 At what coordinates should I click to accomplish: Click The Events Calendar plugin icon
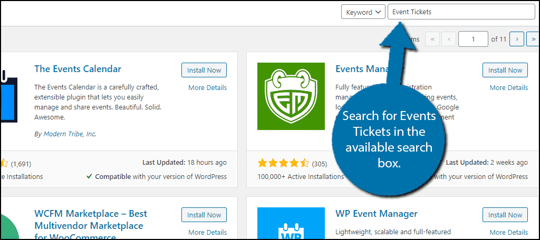pyautogui.click(x=8, y=96)
